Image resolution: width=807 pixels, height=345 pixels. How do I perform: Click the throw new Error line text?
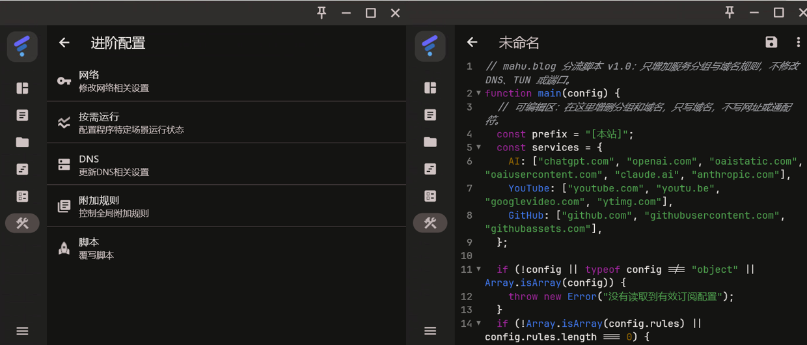click(622, 296)
